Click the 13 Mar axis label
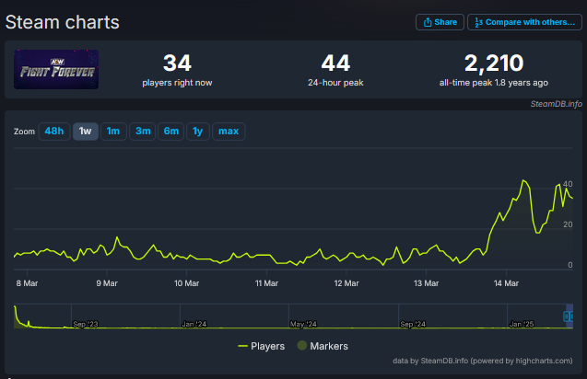Image resolution: width=587 pixels, height=379 pixels. 426,283
